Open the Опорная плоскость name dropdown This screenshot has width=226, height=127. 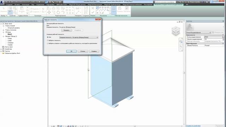79,37
